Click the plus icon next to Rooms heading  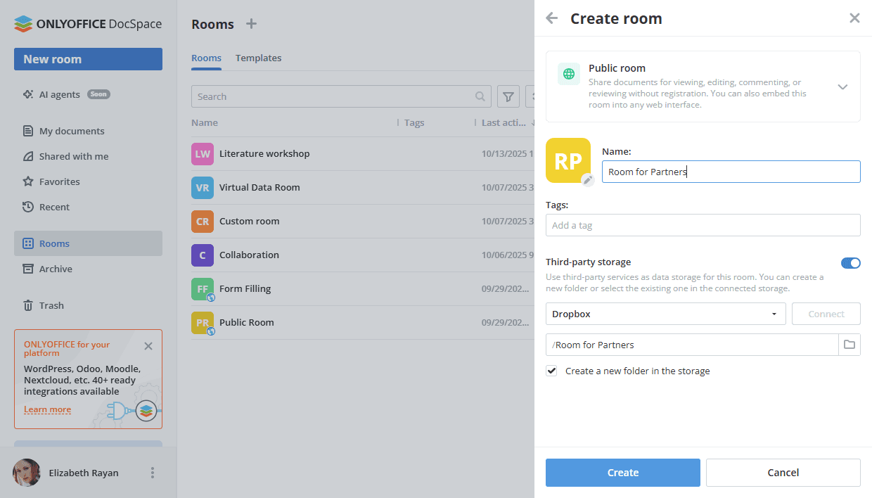(251, 24)
